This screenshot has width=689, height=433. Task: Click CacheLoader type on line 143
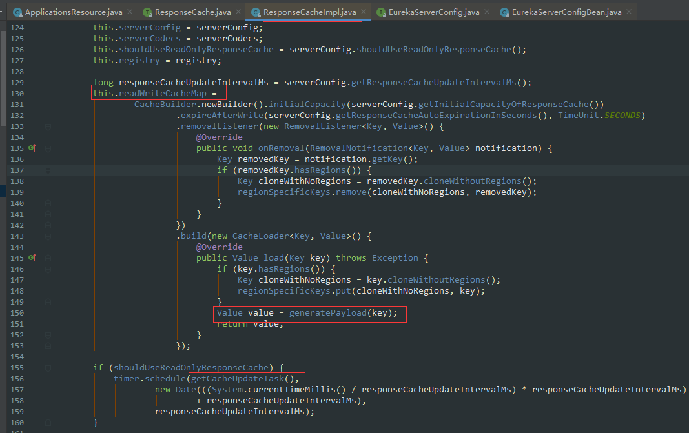261,236
